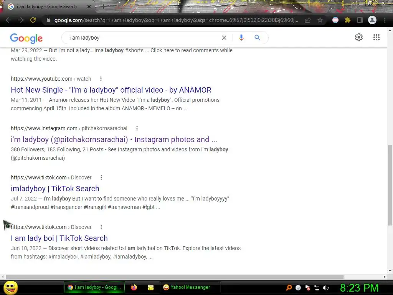The width and height of the screenshot is (393, 295).
Task: Click the lock site-info icon
Action: click(48, 20)
